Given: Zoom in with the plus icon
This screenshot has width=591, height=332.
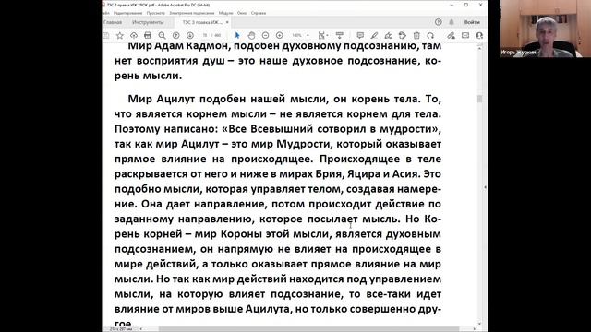Looking at the screenshot, I should pos(279,35).
